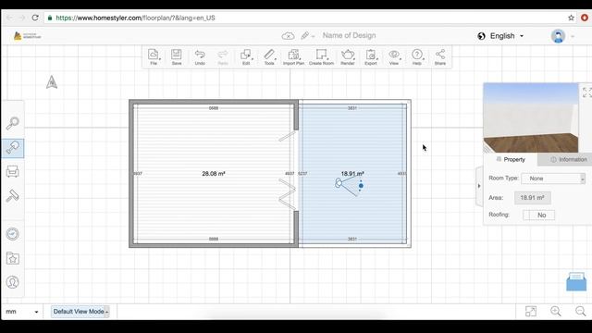This screenshot has width=592, height=333.
Task: Open the Help icon
Action: coord(417,57)
